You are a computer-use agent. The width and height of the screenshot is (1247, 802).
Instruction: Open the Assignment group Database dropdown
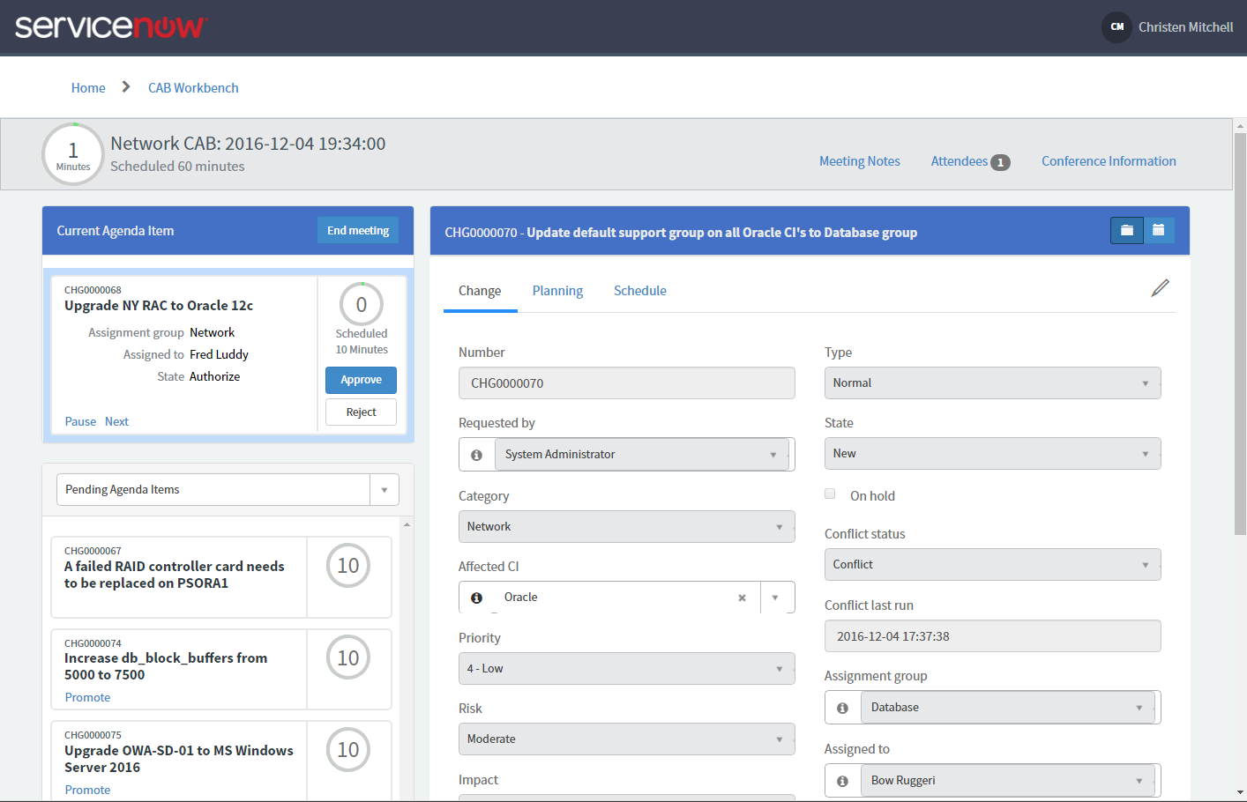tap(1007, 708)
